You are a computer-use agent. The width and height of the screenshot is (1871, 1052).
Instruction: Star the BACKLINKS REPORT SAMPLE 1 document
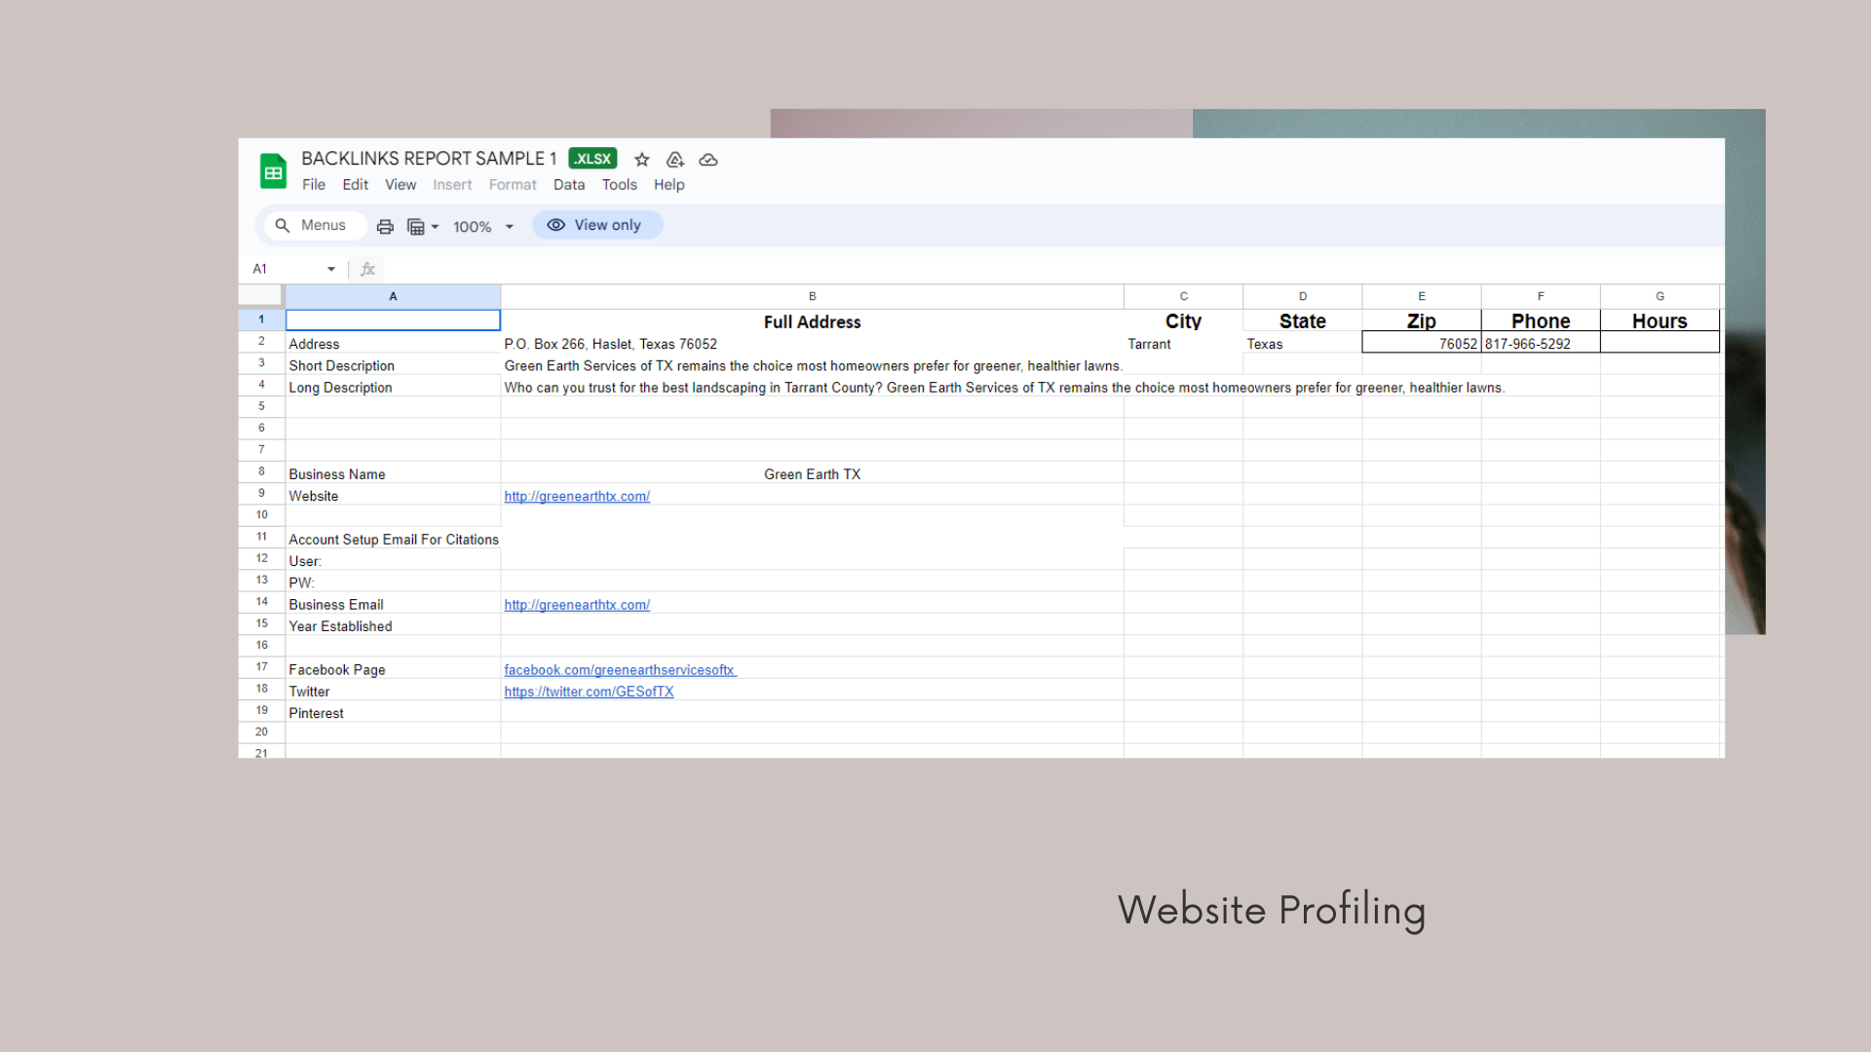tap(641, 160)
